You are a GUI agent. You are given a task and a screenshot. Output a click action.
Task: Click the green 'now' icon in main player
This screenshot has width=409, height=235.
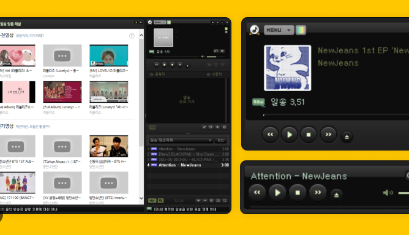152,51
